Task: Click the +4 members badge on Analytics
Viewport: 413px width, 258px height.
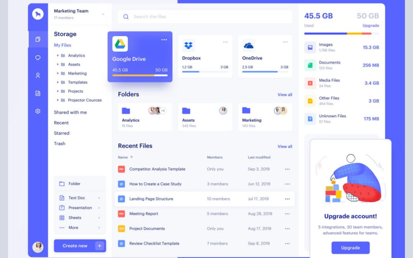Action: tap(163, 111)
